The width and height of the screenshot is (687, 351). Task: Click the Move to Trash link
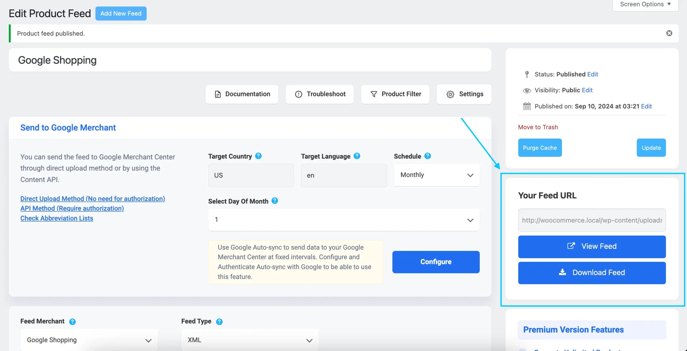pos(538,127)
